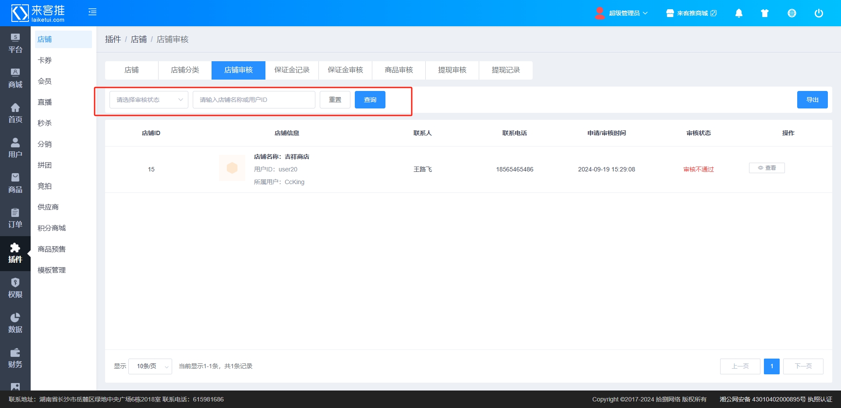Image resolution: width=841 pixels, height=408 pixels.
Task: Click the shop name or user ID field
Action: pyautogui.click(x=254, y=100)
